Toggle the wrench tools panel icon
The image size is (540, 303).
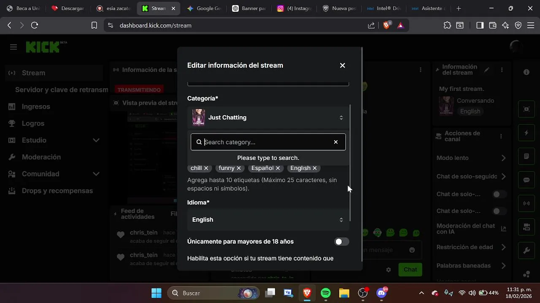(526, 250)
